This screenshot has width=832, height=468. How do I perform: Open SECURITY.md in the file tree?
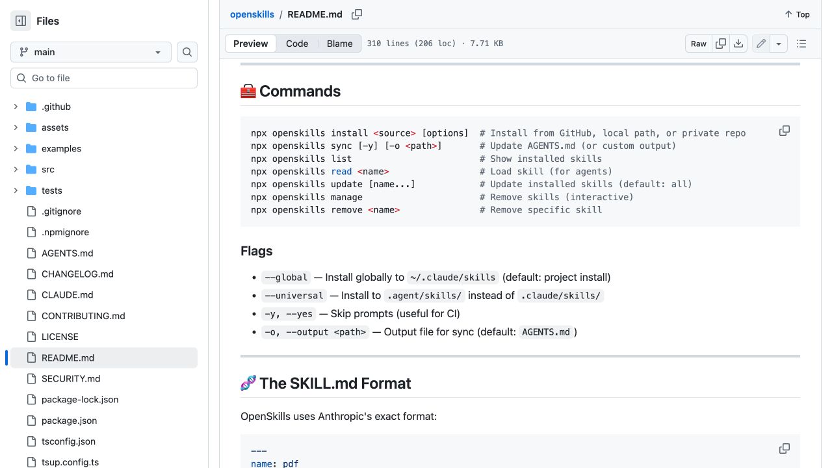71,378
